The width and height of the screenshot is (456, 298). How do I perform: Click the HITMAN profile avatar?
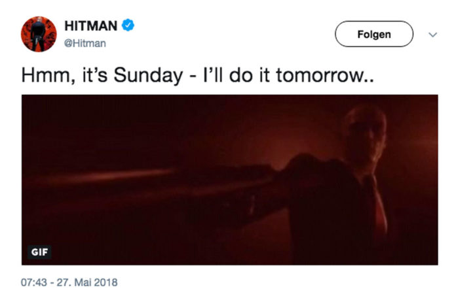coord(38,35)
